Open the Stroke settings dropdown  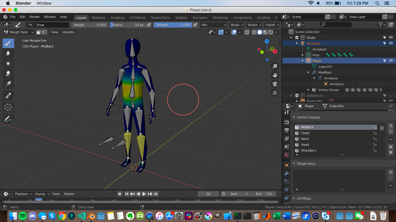tap(254, 25)
